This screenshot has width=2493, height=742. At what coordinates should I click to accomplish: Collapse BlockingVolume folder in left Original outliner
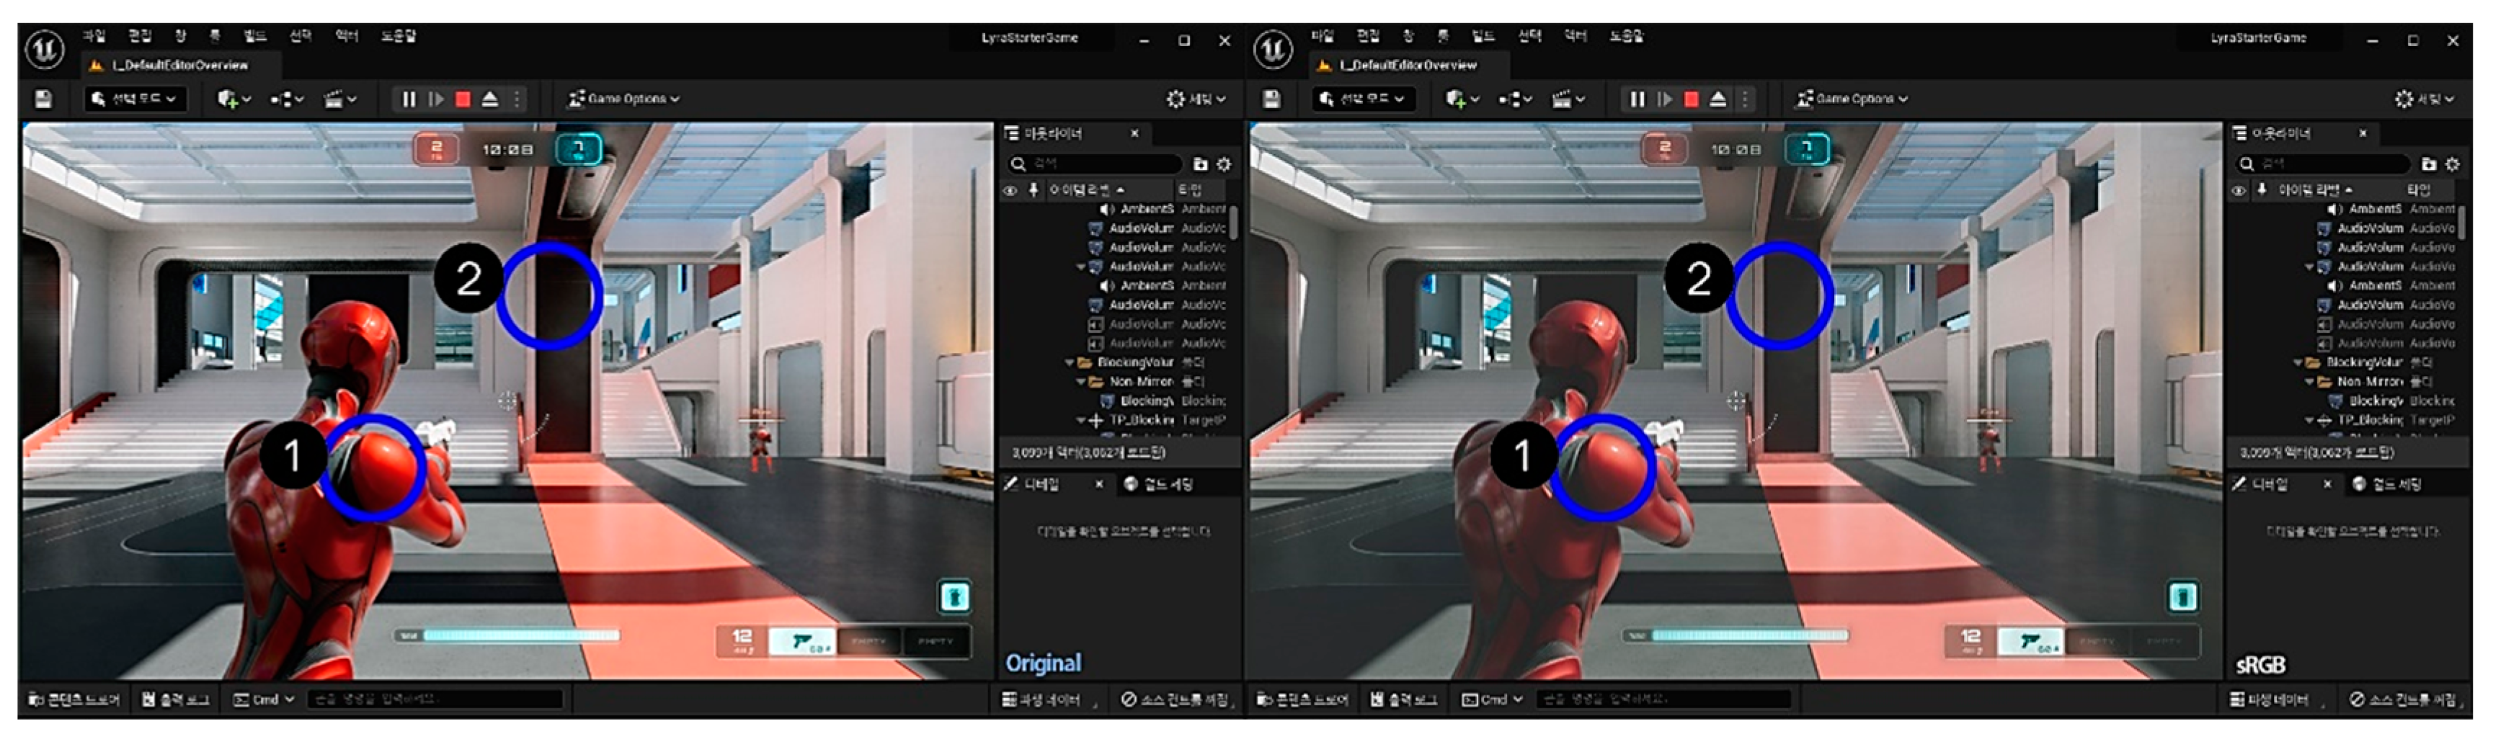click(1070, 363)
